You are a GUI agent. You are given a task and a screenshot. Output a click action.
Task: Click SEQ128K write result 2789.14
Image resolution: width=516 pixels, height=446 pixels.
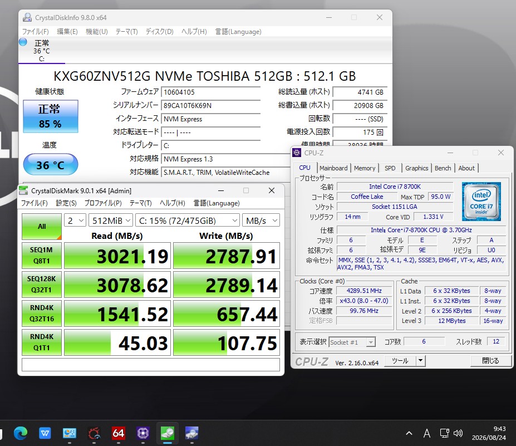pyautogui.click(x=227, y=285)
